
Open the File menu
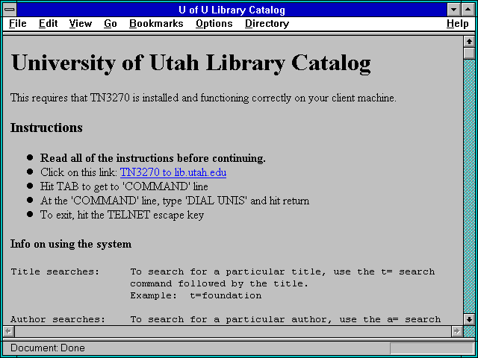(x=18, y=24)
